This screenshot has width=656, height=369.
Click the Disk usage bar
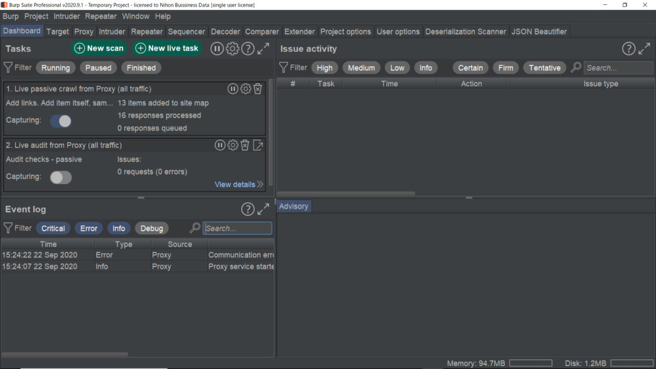coord(631,363)
